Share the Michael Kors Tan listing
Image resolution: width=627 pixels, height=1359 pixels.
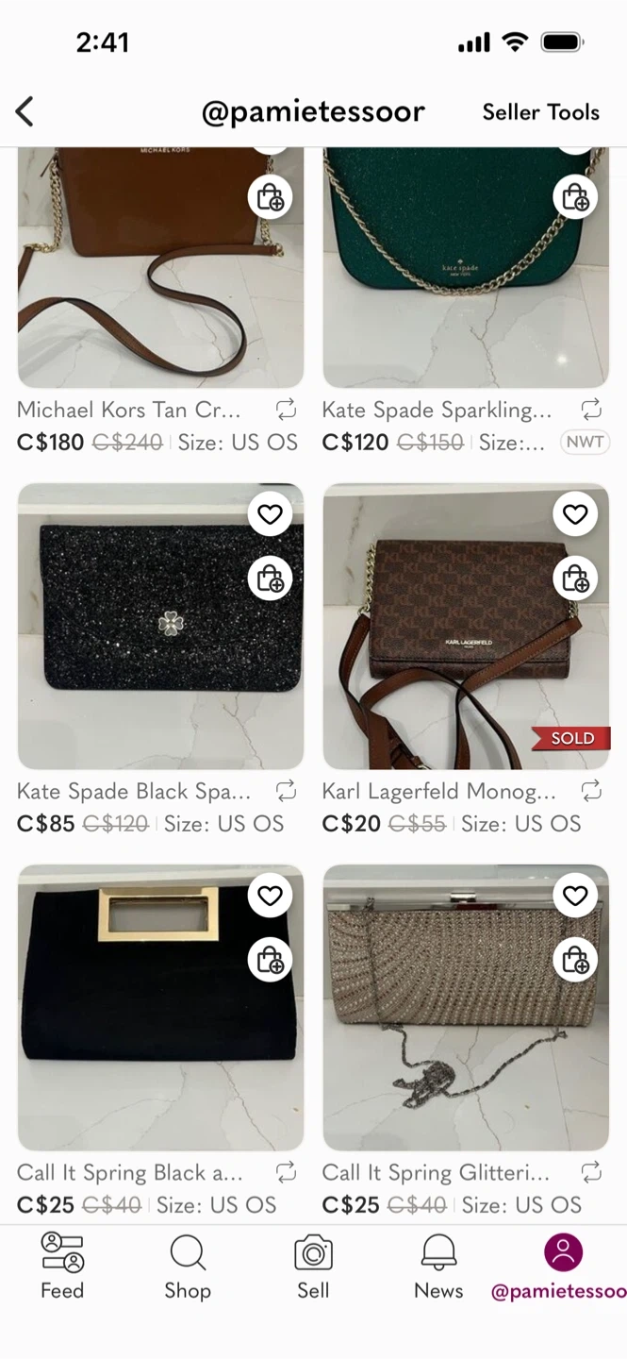(x=286, y=410)
